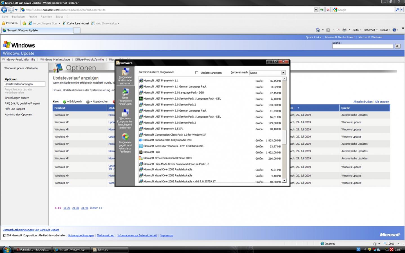Open the Bearbeiten menu
Viewport: 405px width, 253px height.
coord(18,17)
